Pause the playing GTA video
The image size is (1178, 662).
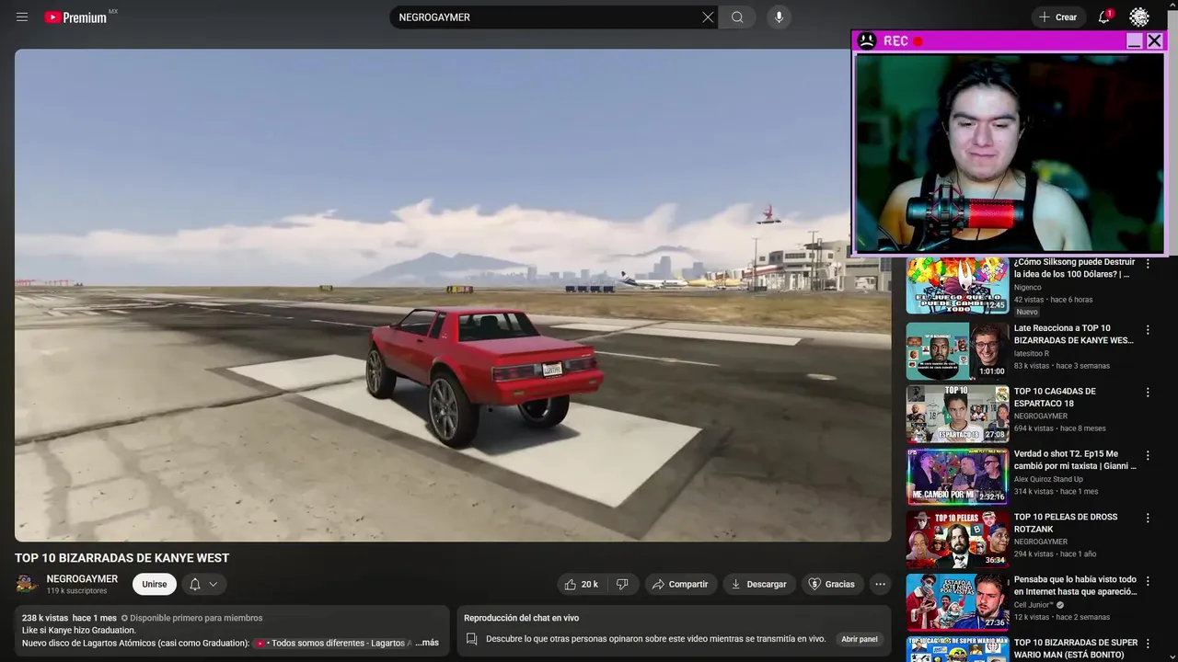(453, 295)
